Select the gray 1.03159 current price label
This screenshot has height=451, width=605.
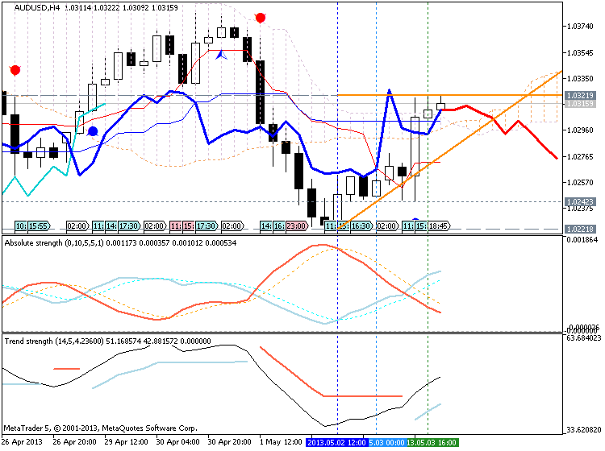[x=577, y=103]
